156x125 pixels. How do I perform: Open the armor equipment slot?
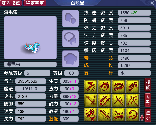70,59
